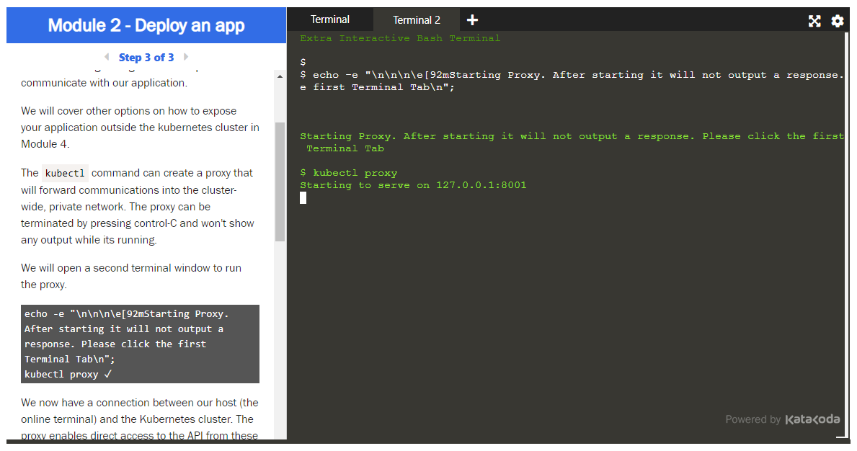Select the Terminal 2 tab
The image size is (857, 451).
point(416,19)
